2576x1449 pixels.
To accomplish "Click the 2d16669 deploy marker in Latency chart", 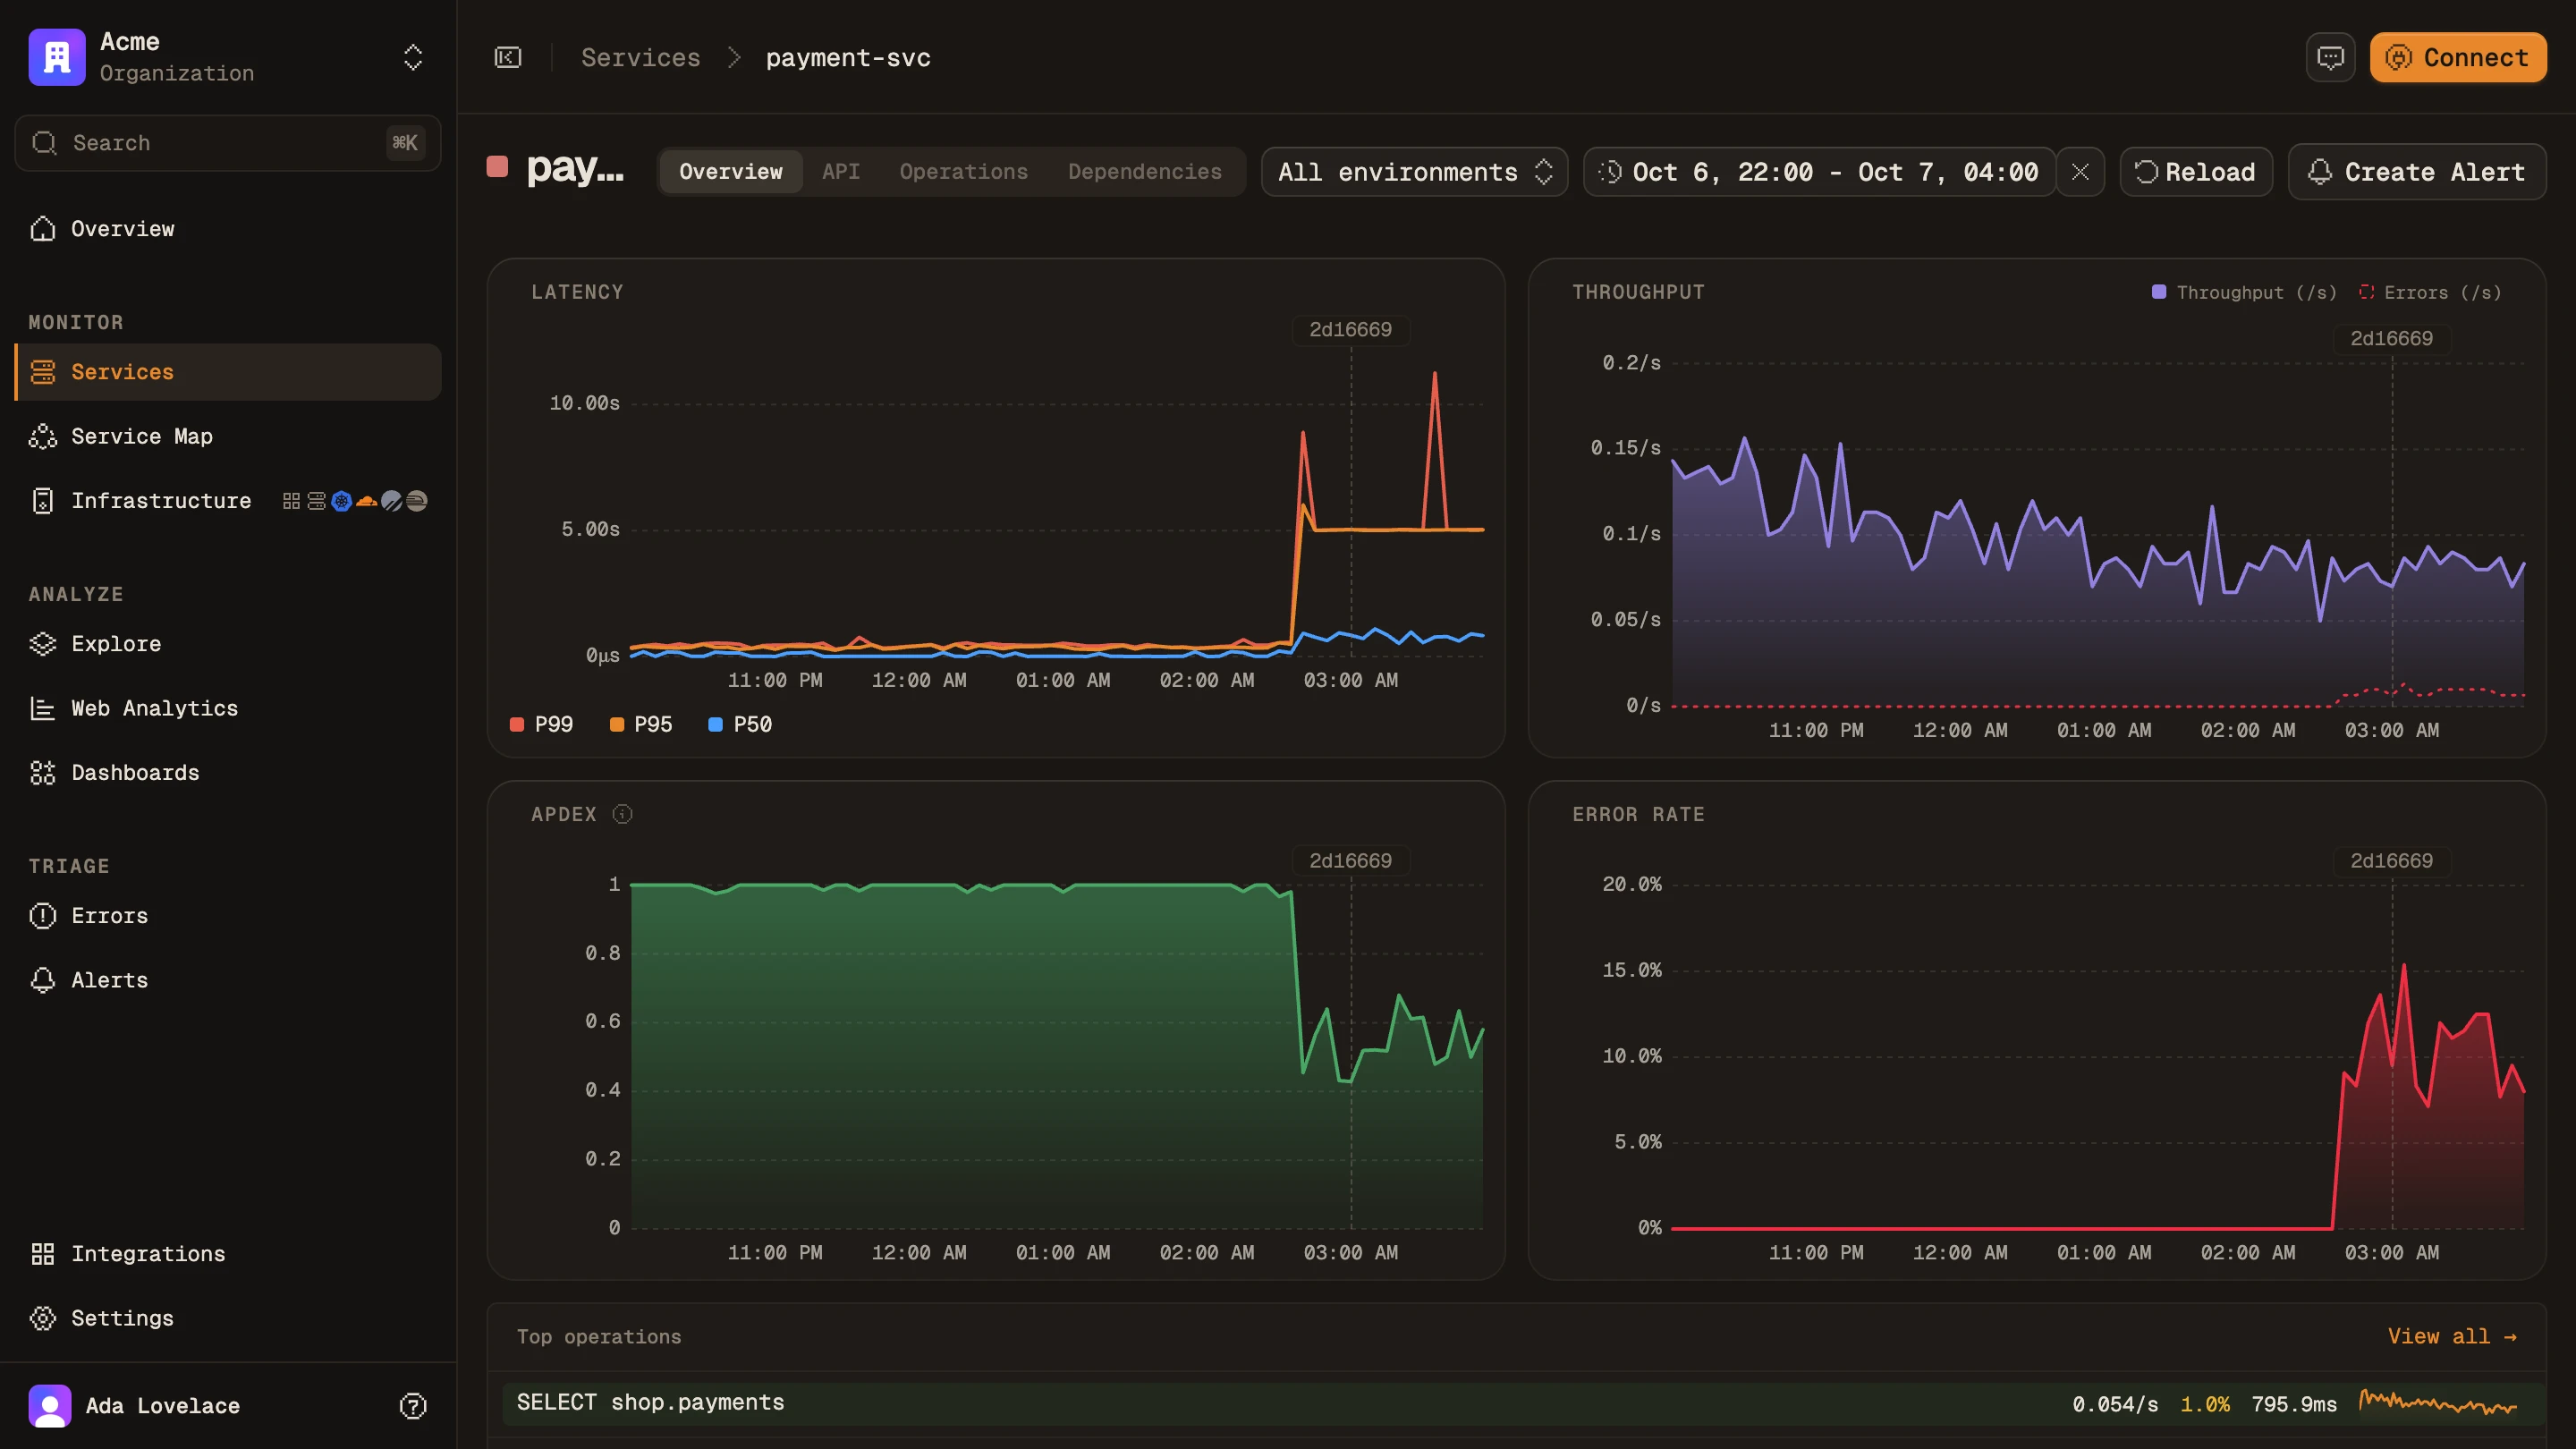I will click(1351, 330).
